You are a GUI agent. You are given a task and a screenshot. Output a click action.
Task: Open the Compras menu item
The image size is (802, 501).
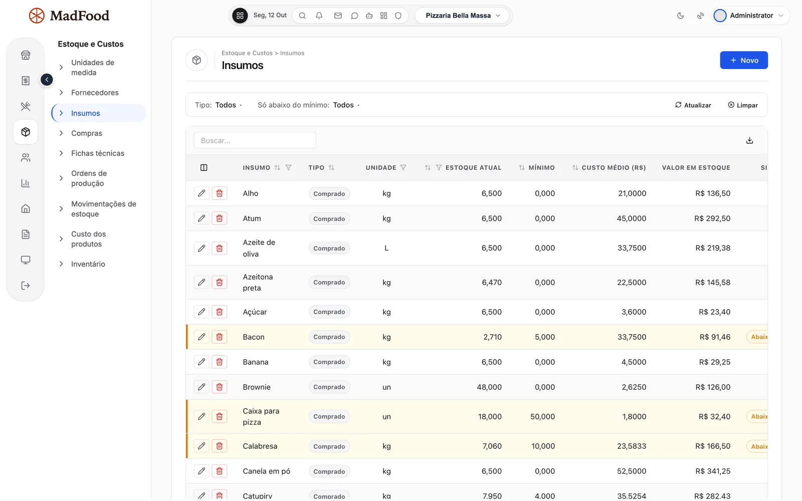coord(87,133)
